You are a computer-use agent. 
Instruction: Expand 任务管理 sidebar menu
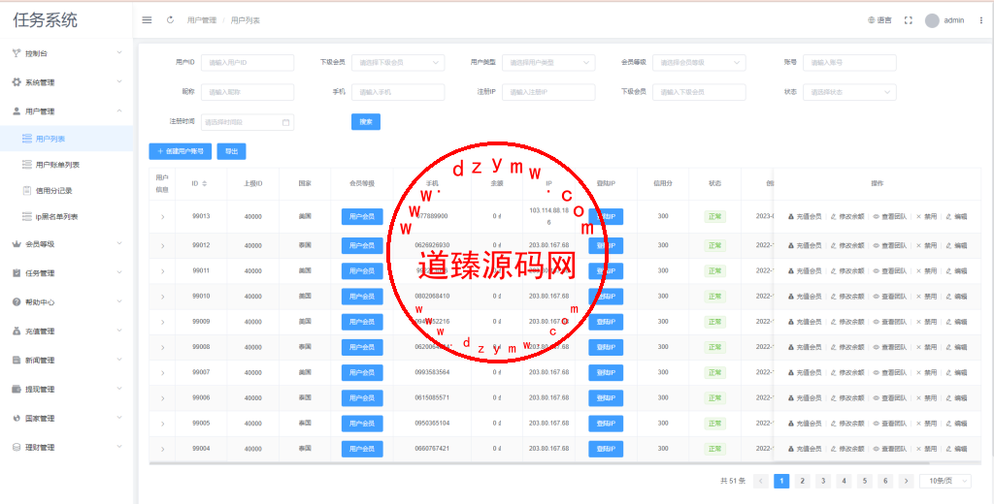coord(67,273)
